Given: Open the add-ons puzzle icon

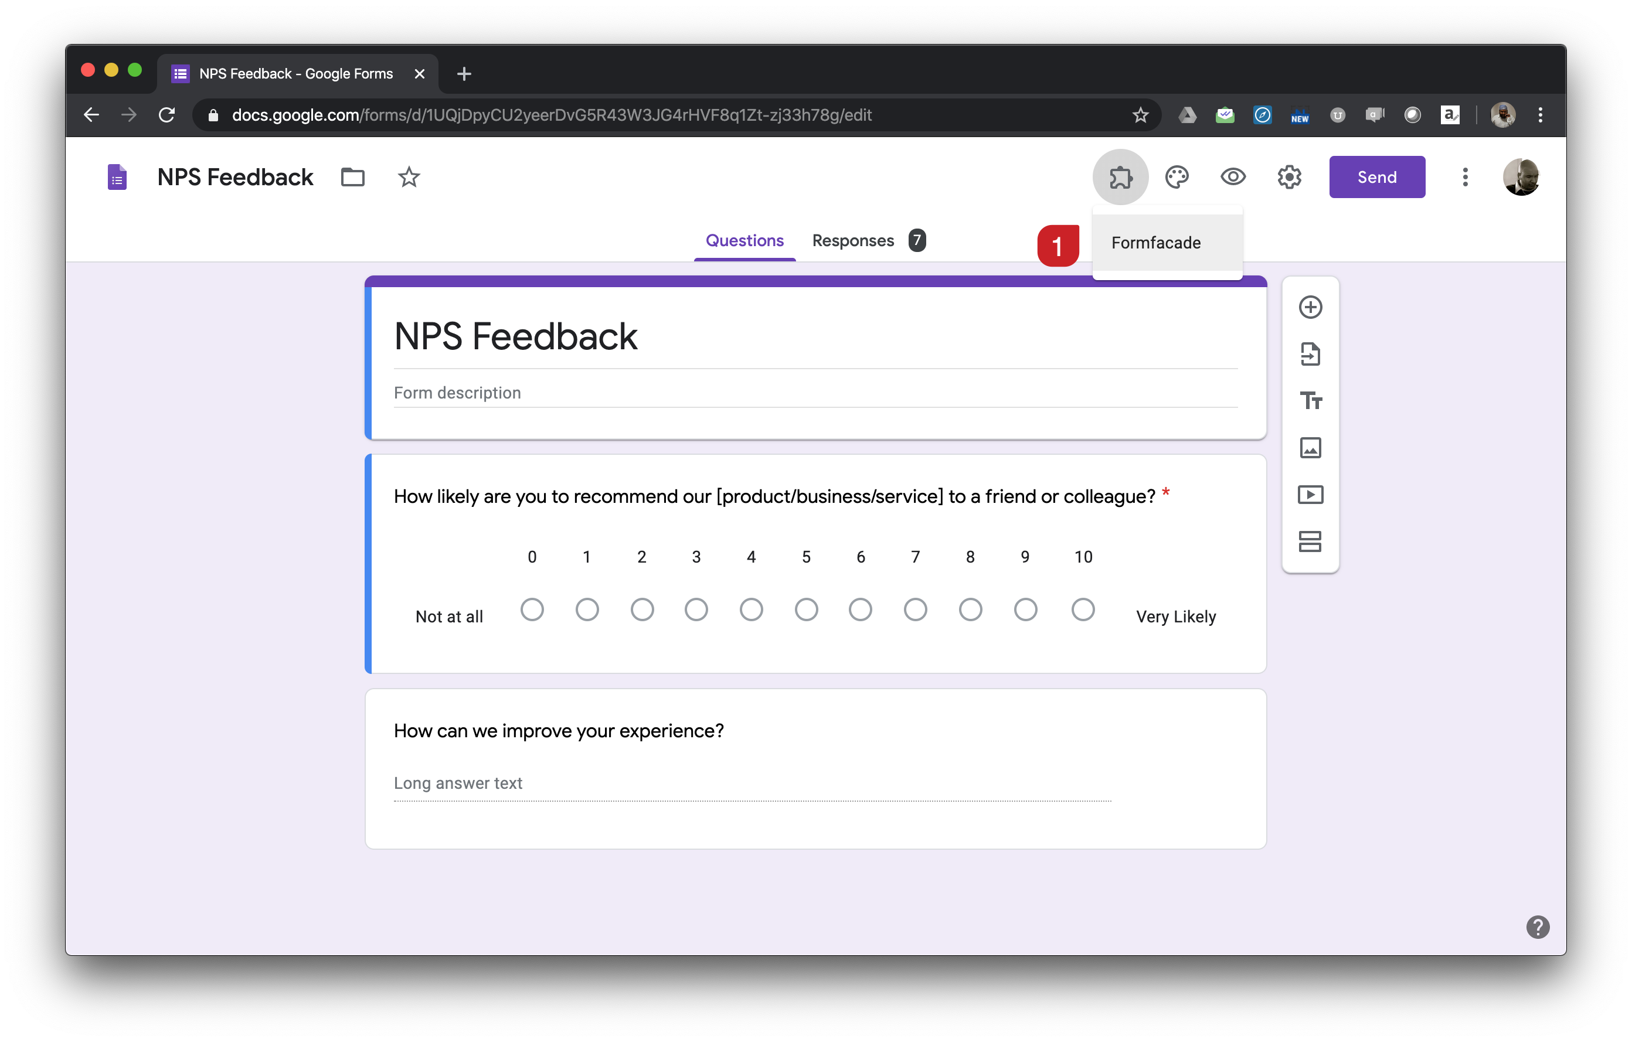Looking at the screenshot, I should pos(1120,178).
